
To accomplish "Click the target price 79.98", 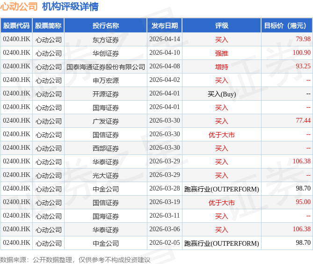I will pyautogui.click(x=303, y=39).
